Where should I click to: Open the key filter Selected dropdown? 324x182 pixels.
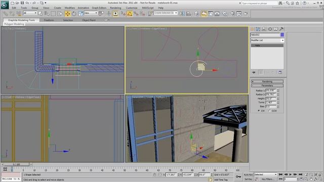pyautogui.click(x=265, y=174)
